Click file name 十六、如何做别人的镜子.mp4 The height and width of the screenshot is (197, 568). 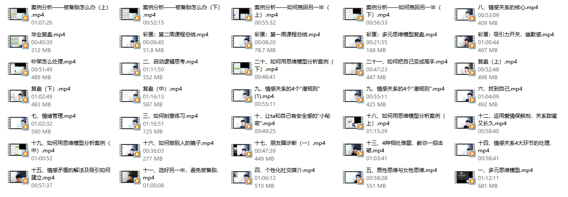(178, 143)
